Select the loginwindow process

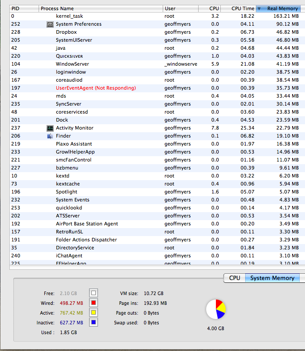tap(71, 72)
